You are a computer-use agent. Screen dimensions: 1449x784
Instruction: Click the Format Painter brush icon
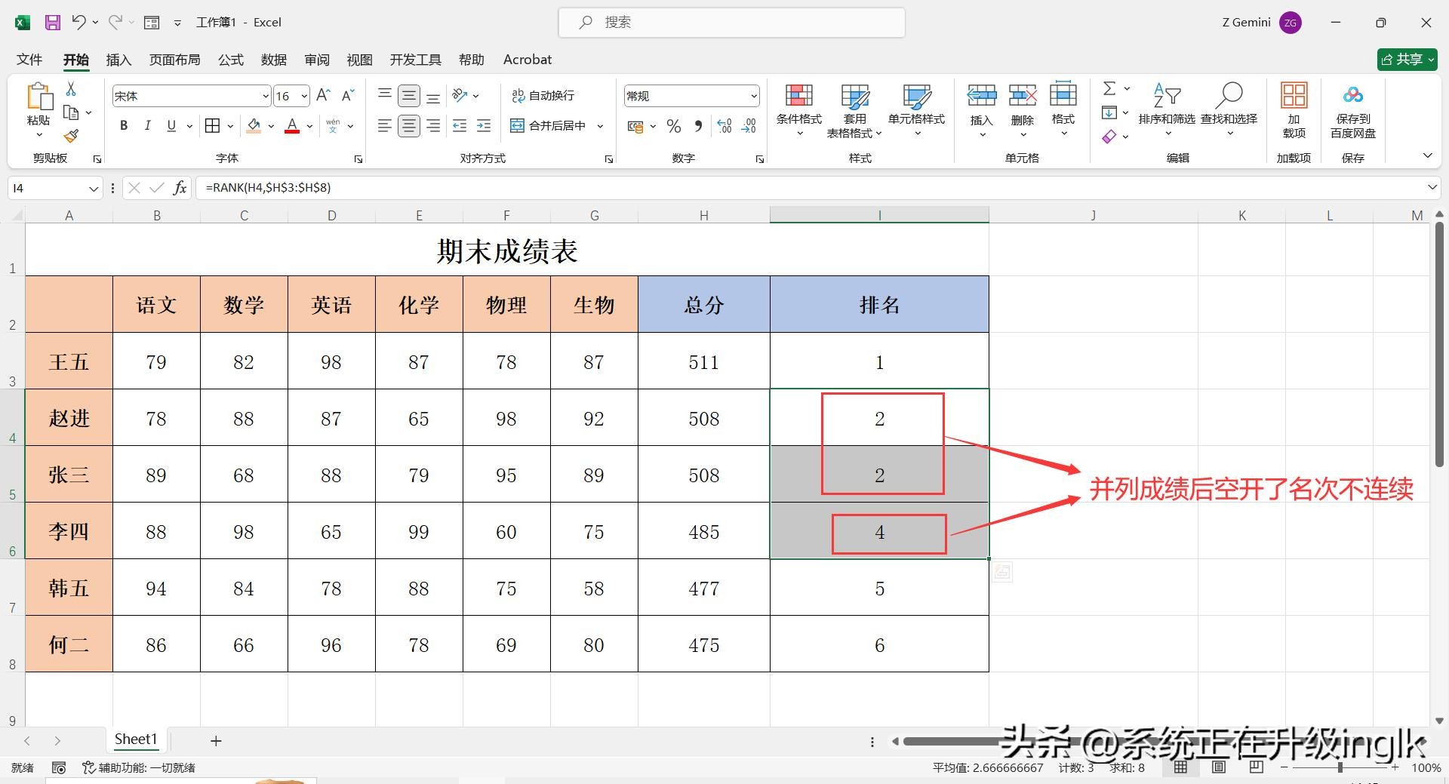[71, 136]
